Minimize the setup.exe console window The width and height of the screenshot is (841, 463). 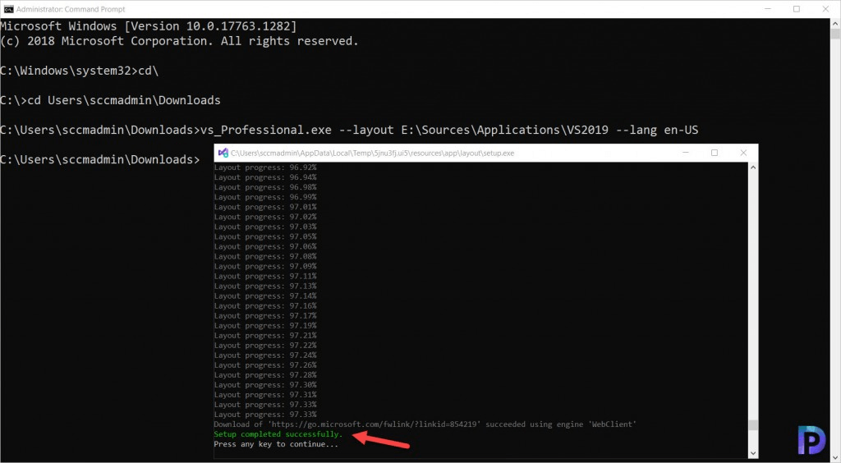[686, 153]
